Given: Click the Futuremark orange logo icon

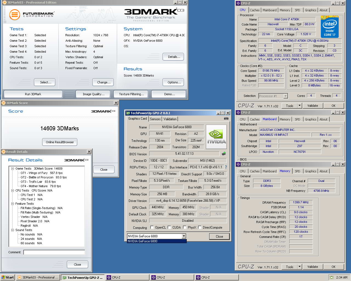Looking at the screenshot, I should click(15, 15).
